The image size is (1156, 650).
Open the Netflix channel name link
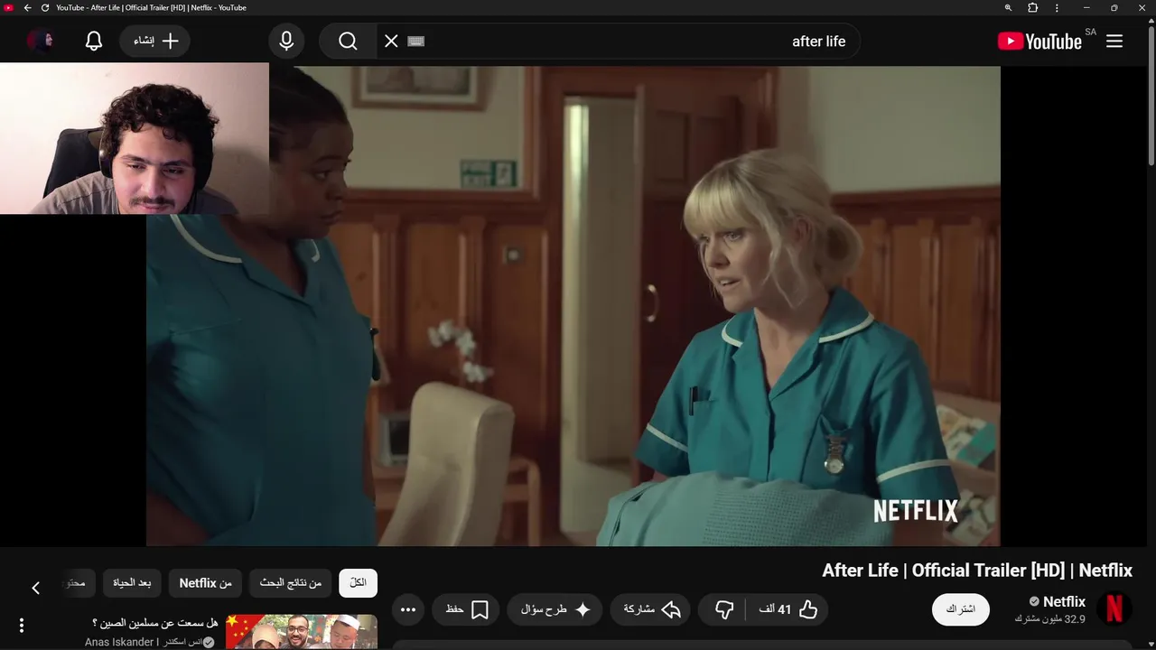tap(1064, 601)
